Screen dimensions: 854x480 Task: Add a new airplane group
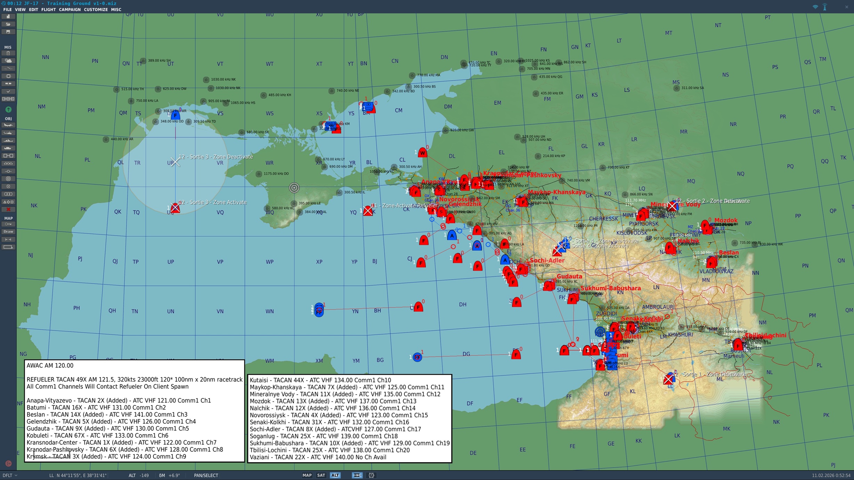point(8,125)
